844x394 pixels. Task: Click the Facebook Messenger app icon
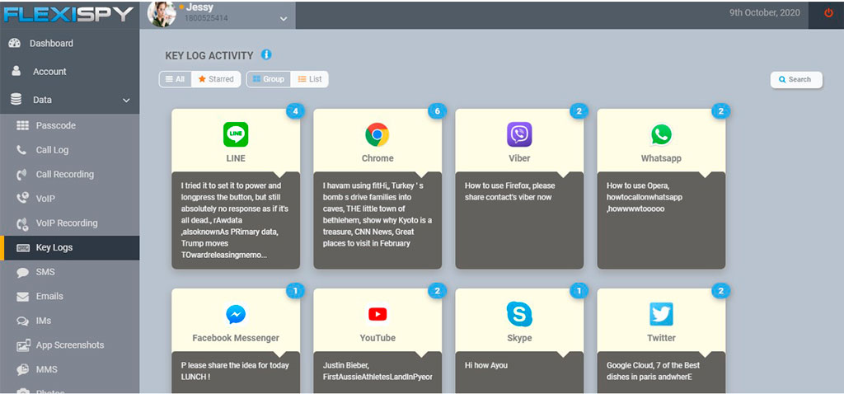pos(236,314)
